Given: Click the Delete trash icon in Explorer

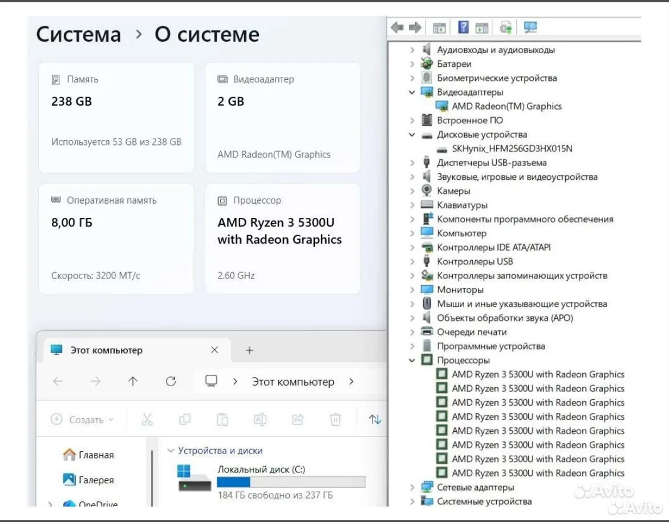Looking at the screenshot, I should [335, 419].
